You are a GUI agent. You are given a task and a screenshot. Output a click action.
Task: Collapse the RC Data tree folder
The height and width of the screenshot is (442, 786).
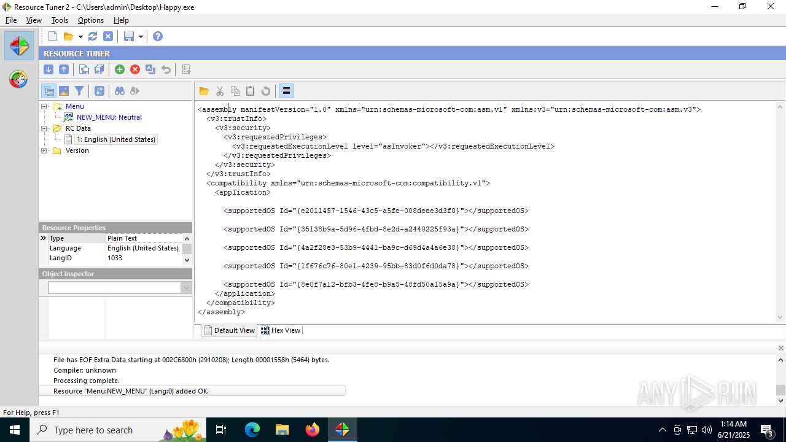click(x=44, y=128)
